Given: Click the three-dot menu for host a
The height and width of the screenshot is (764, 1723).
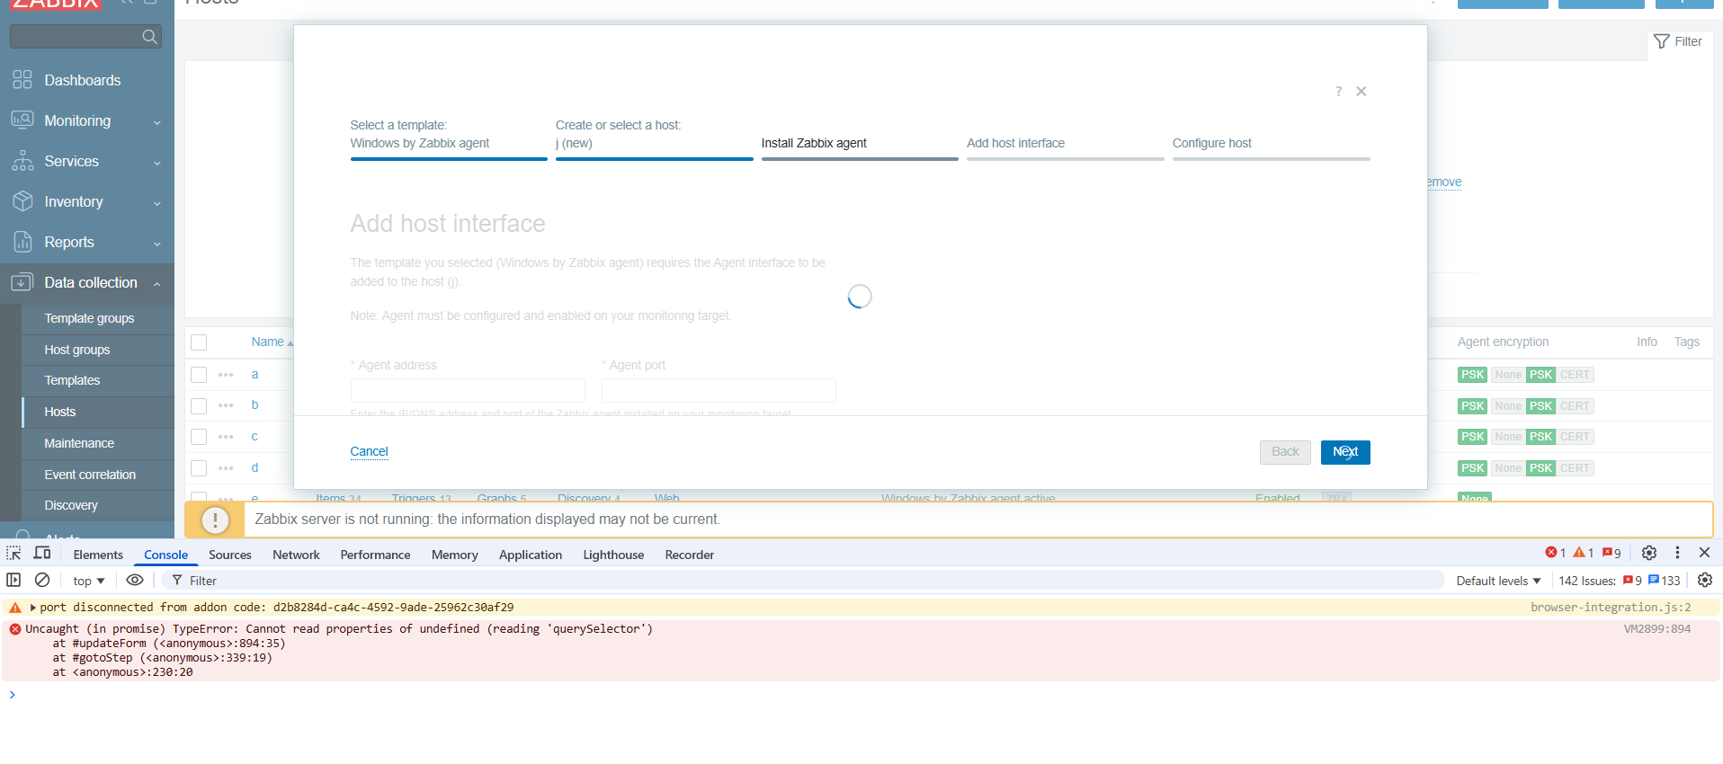Looking at the screenshot, I should click(x=226, y=375).
